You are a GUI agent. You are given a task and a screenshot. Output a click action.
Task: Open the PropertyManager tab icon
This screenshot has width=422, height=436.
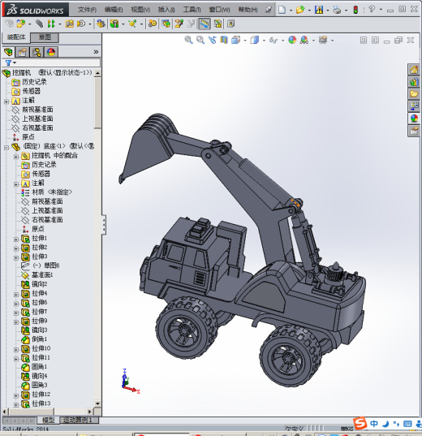[22, 52]
